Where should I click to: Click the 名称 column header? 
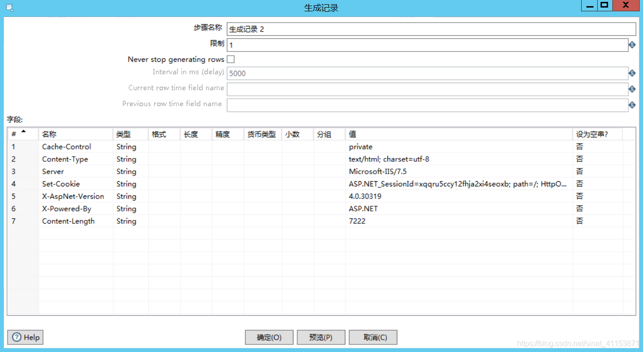[75, 134]
